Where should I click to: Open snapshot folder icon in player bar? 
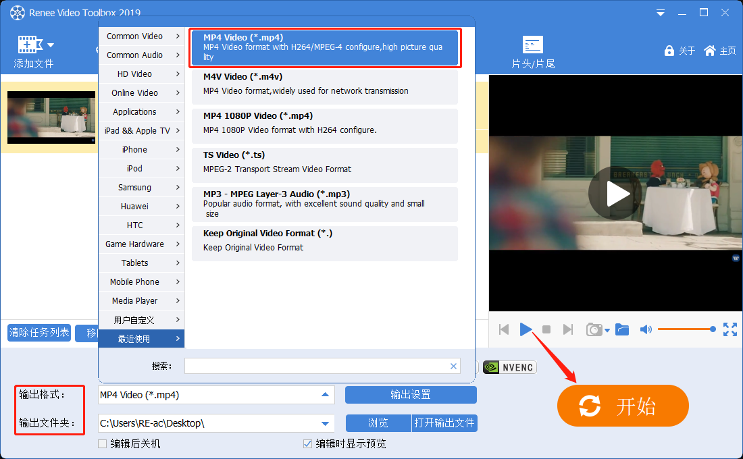622,329
